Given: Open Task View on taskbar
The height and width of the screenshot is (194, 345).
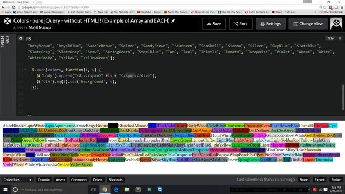Looking at the screenshot, I should coord(93,189).
